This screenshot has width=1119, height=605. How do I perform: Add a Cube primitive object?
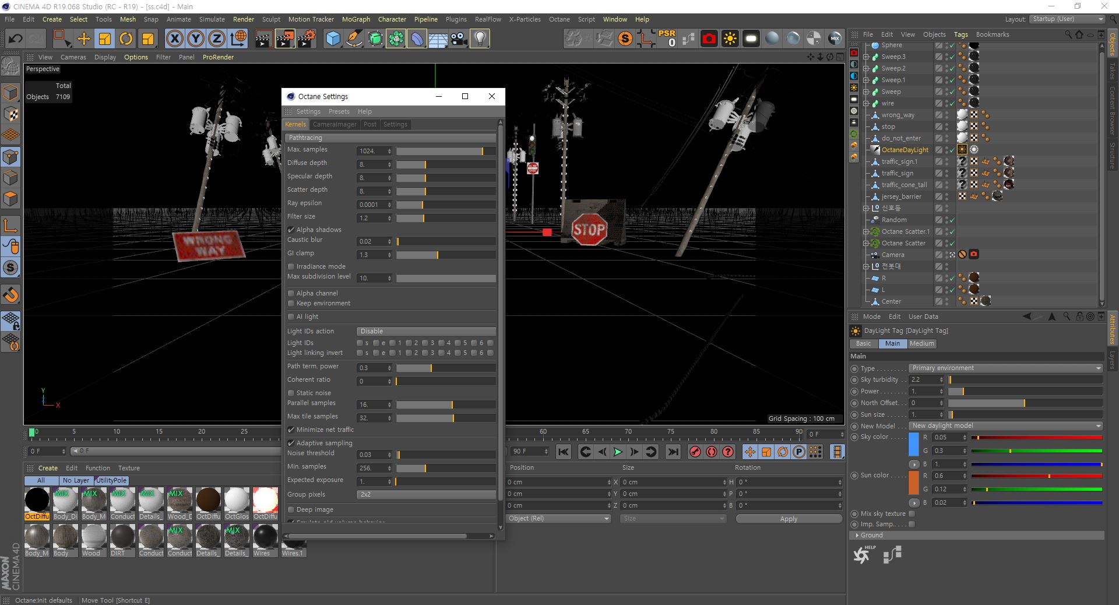point(333,39)
